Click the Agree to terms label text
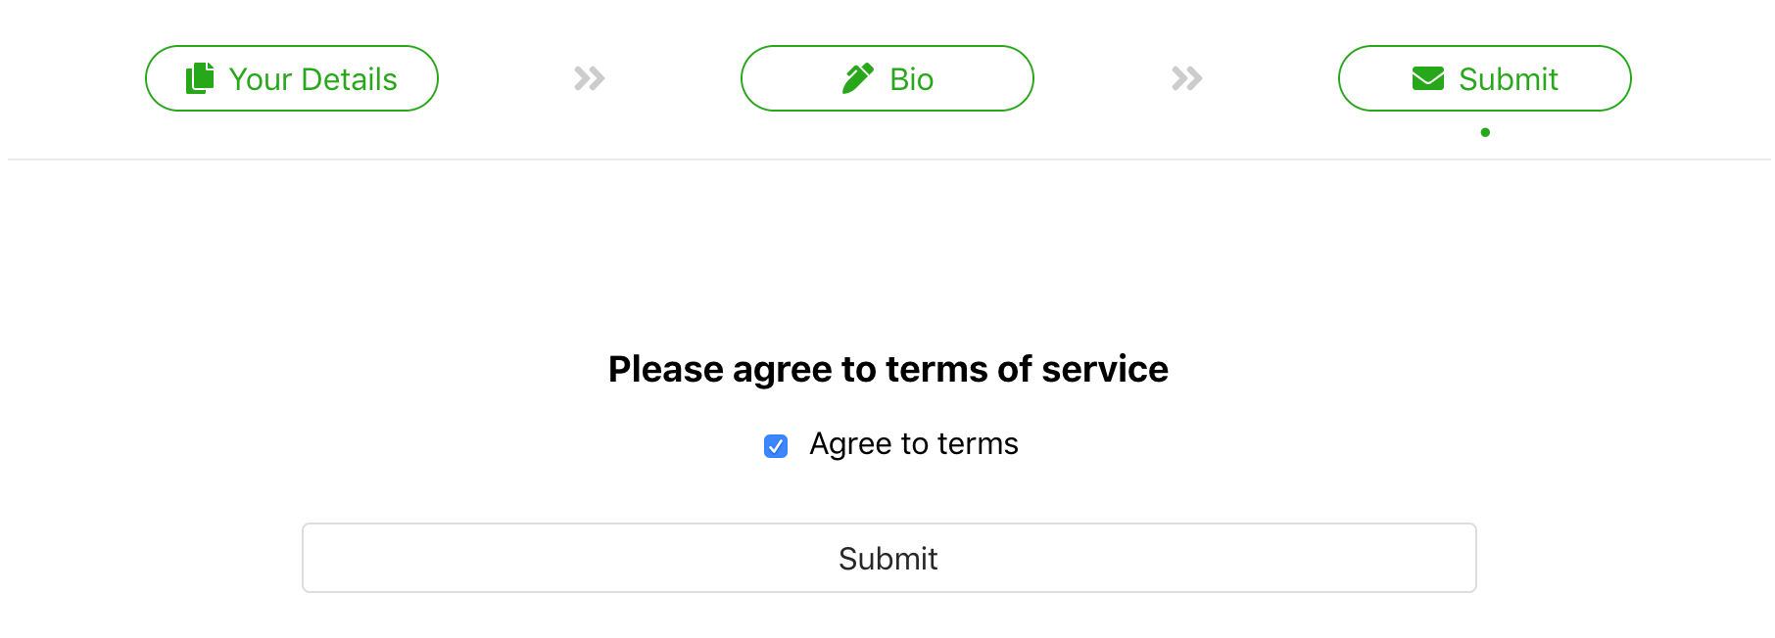The width and height of the screenshot is (1775, 638). (x=912, y=443)
